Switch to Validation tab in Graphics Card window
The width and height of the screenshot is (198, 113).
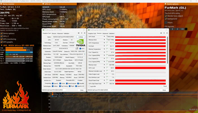tap(66, 33)
